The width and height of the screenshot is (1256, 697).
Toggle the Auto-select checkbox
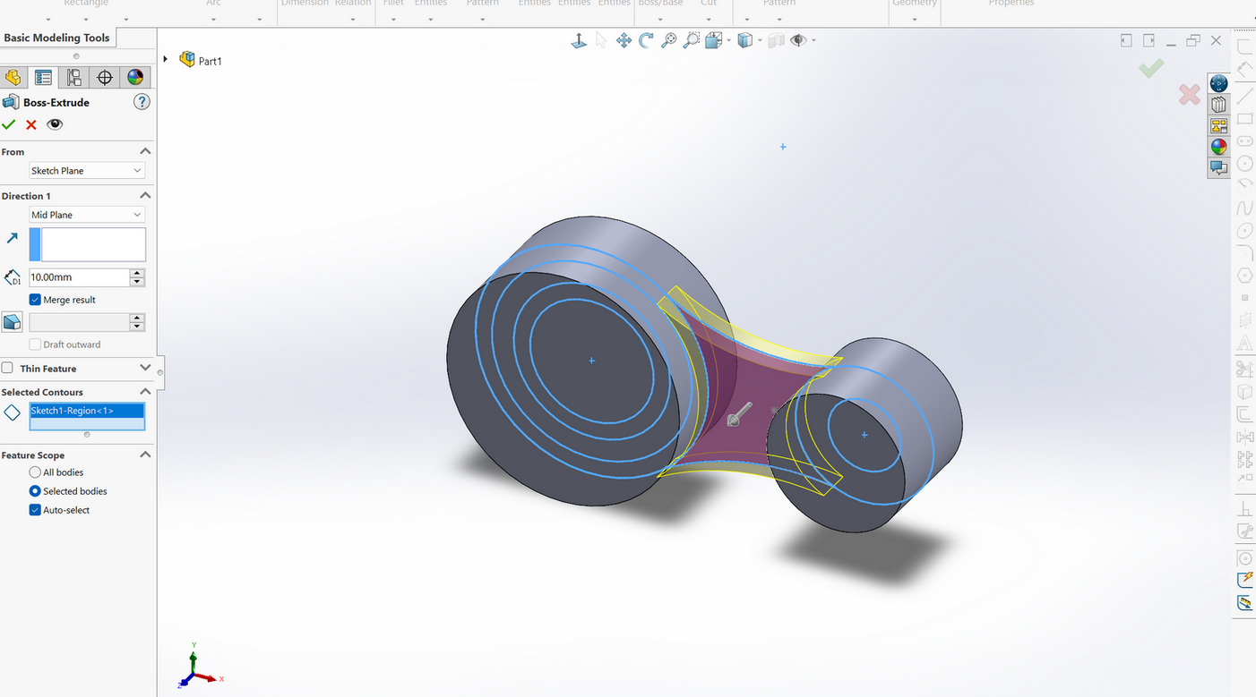click(35, 510)
